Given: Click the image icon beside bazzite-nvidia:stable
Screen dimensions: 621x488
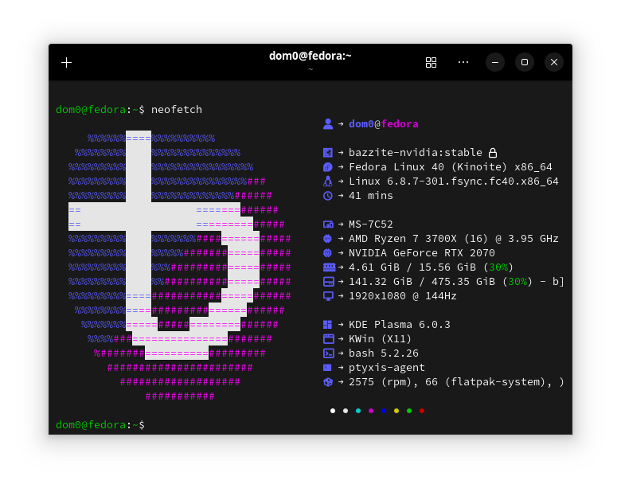Looking at the screenshot, I should click(328, 153).
